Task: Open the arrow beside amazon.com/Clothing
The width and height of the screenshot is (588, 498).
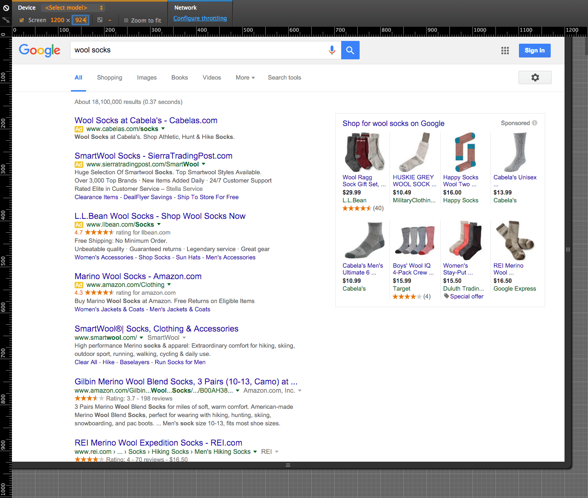Action: (x=169, y=285)
